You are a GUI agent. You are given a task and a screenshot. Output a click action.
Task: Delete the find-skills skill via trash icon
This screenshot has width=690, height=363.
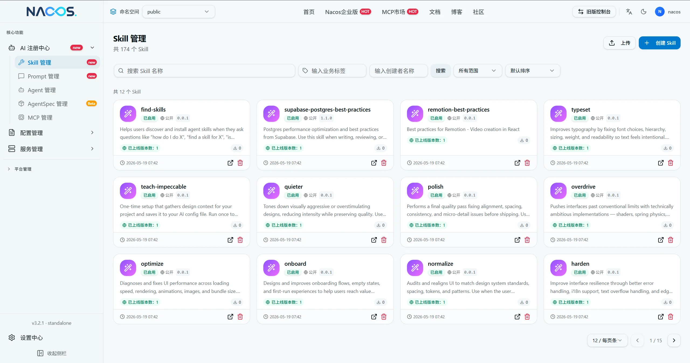(x=240, y=163)
